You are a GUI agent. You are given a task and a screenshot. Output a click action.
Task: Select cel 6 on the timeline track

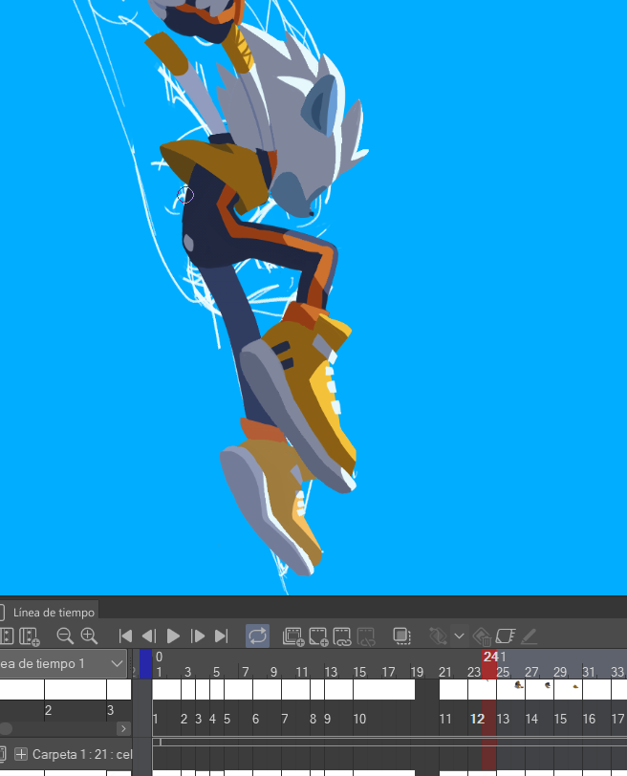[x=256, y=719]
